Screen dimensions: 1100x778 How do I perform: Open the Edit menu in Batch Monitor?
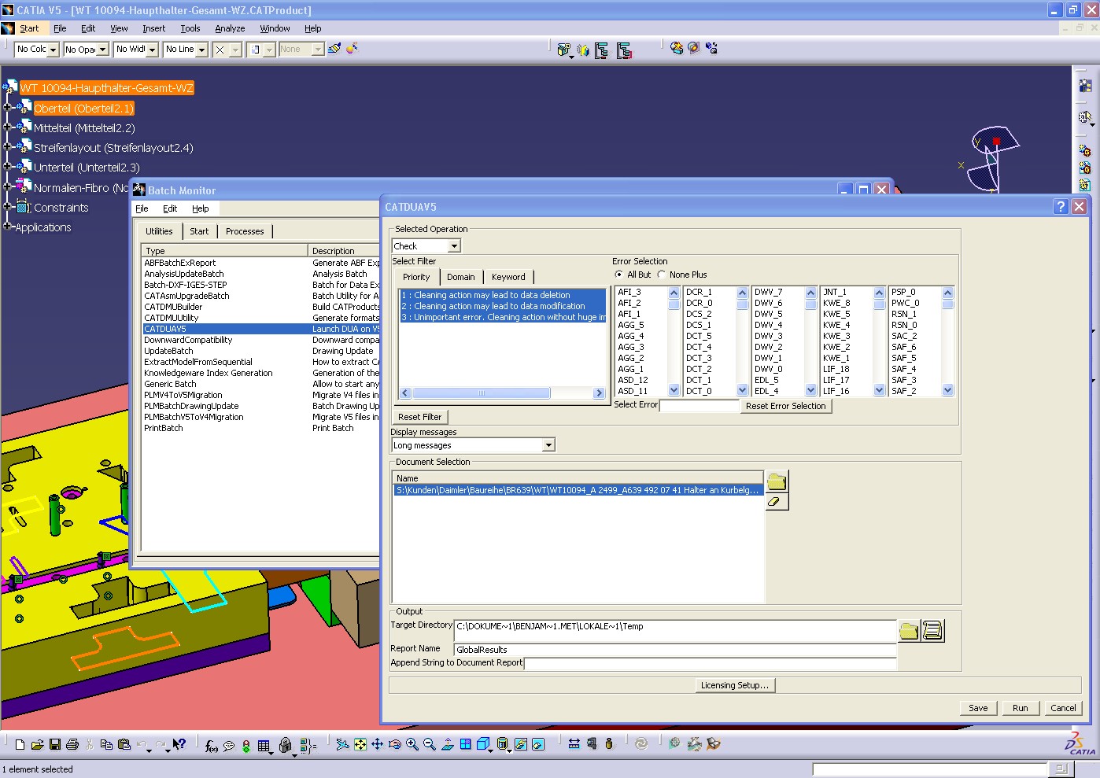(170, 208)
